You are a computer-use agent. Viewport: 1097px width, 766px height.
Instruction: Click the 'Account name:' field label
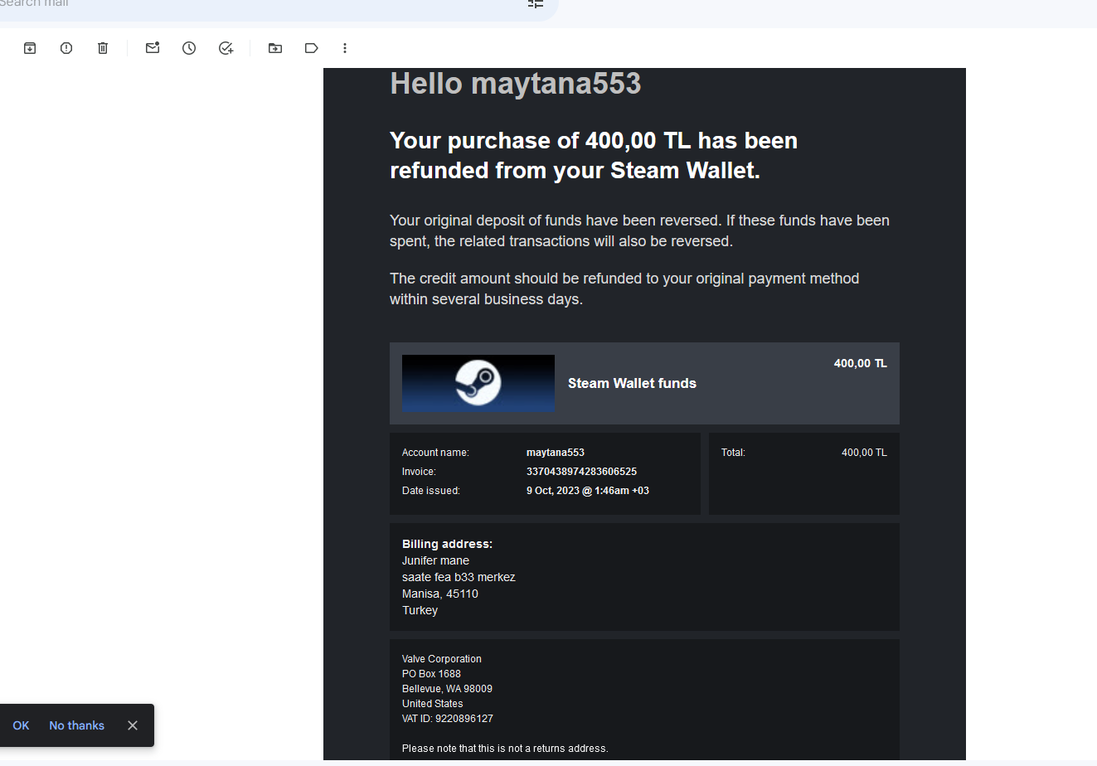435,453
